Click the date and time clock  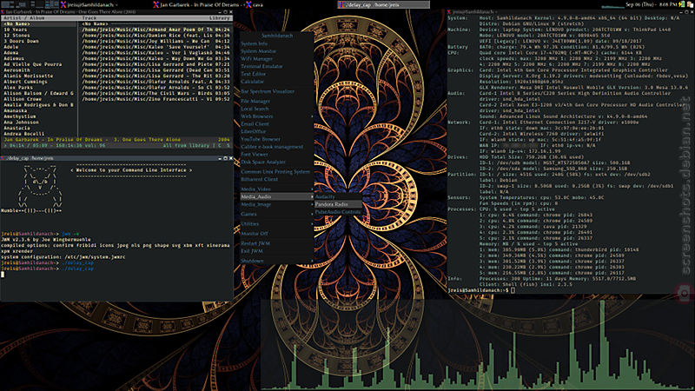(651, 4)
